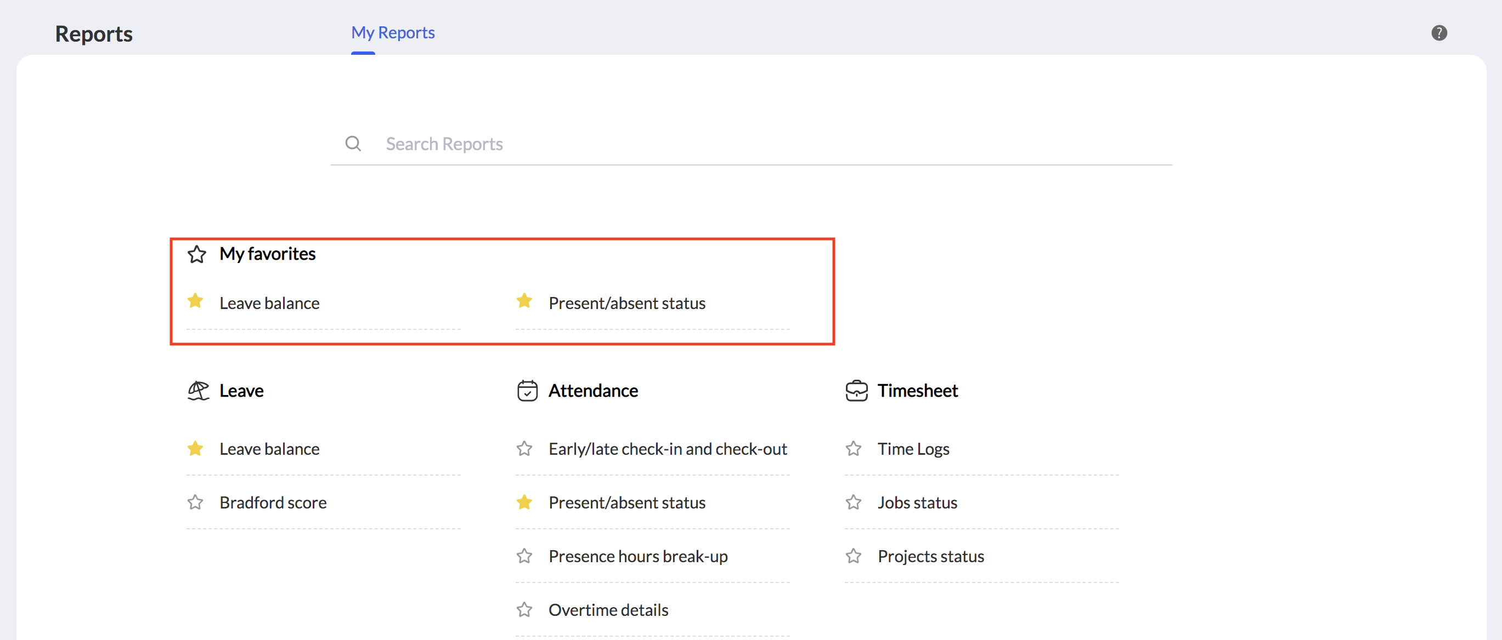Viewport: 1502px width, 640px height.
Task: Click into the Search Reports field
Action: pyautogui.click(x=758, y=144)
